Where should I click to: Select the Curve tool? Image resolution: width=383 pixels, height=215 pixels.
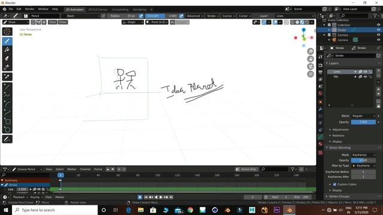click(7, 113)
